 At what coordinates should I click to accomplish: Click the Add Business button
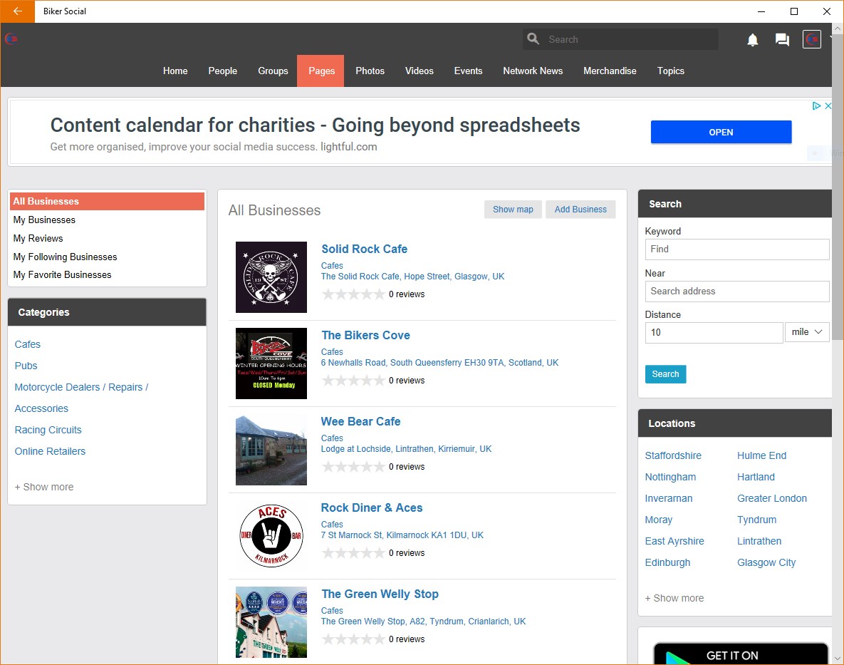(x=580, y=210)
